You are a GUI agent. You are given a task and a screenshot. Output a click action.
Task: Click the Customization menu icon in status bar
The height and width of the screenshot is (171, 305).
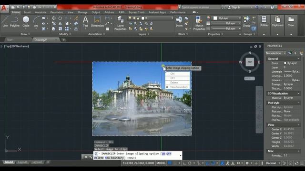pos(302,163)
